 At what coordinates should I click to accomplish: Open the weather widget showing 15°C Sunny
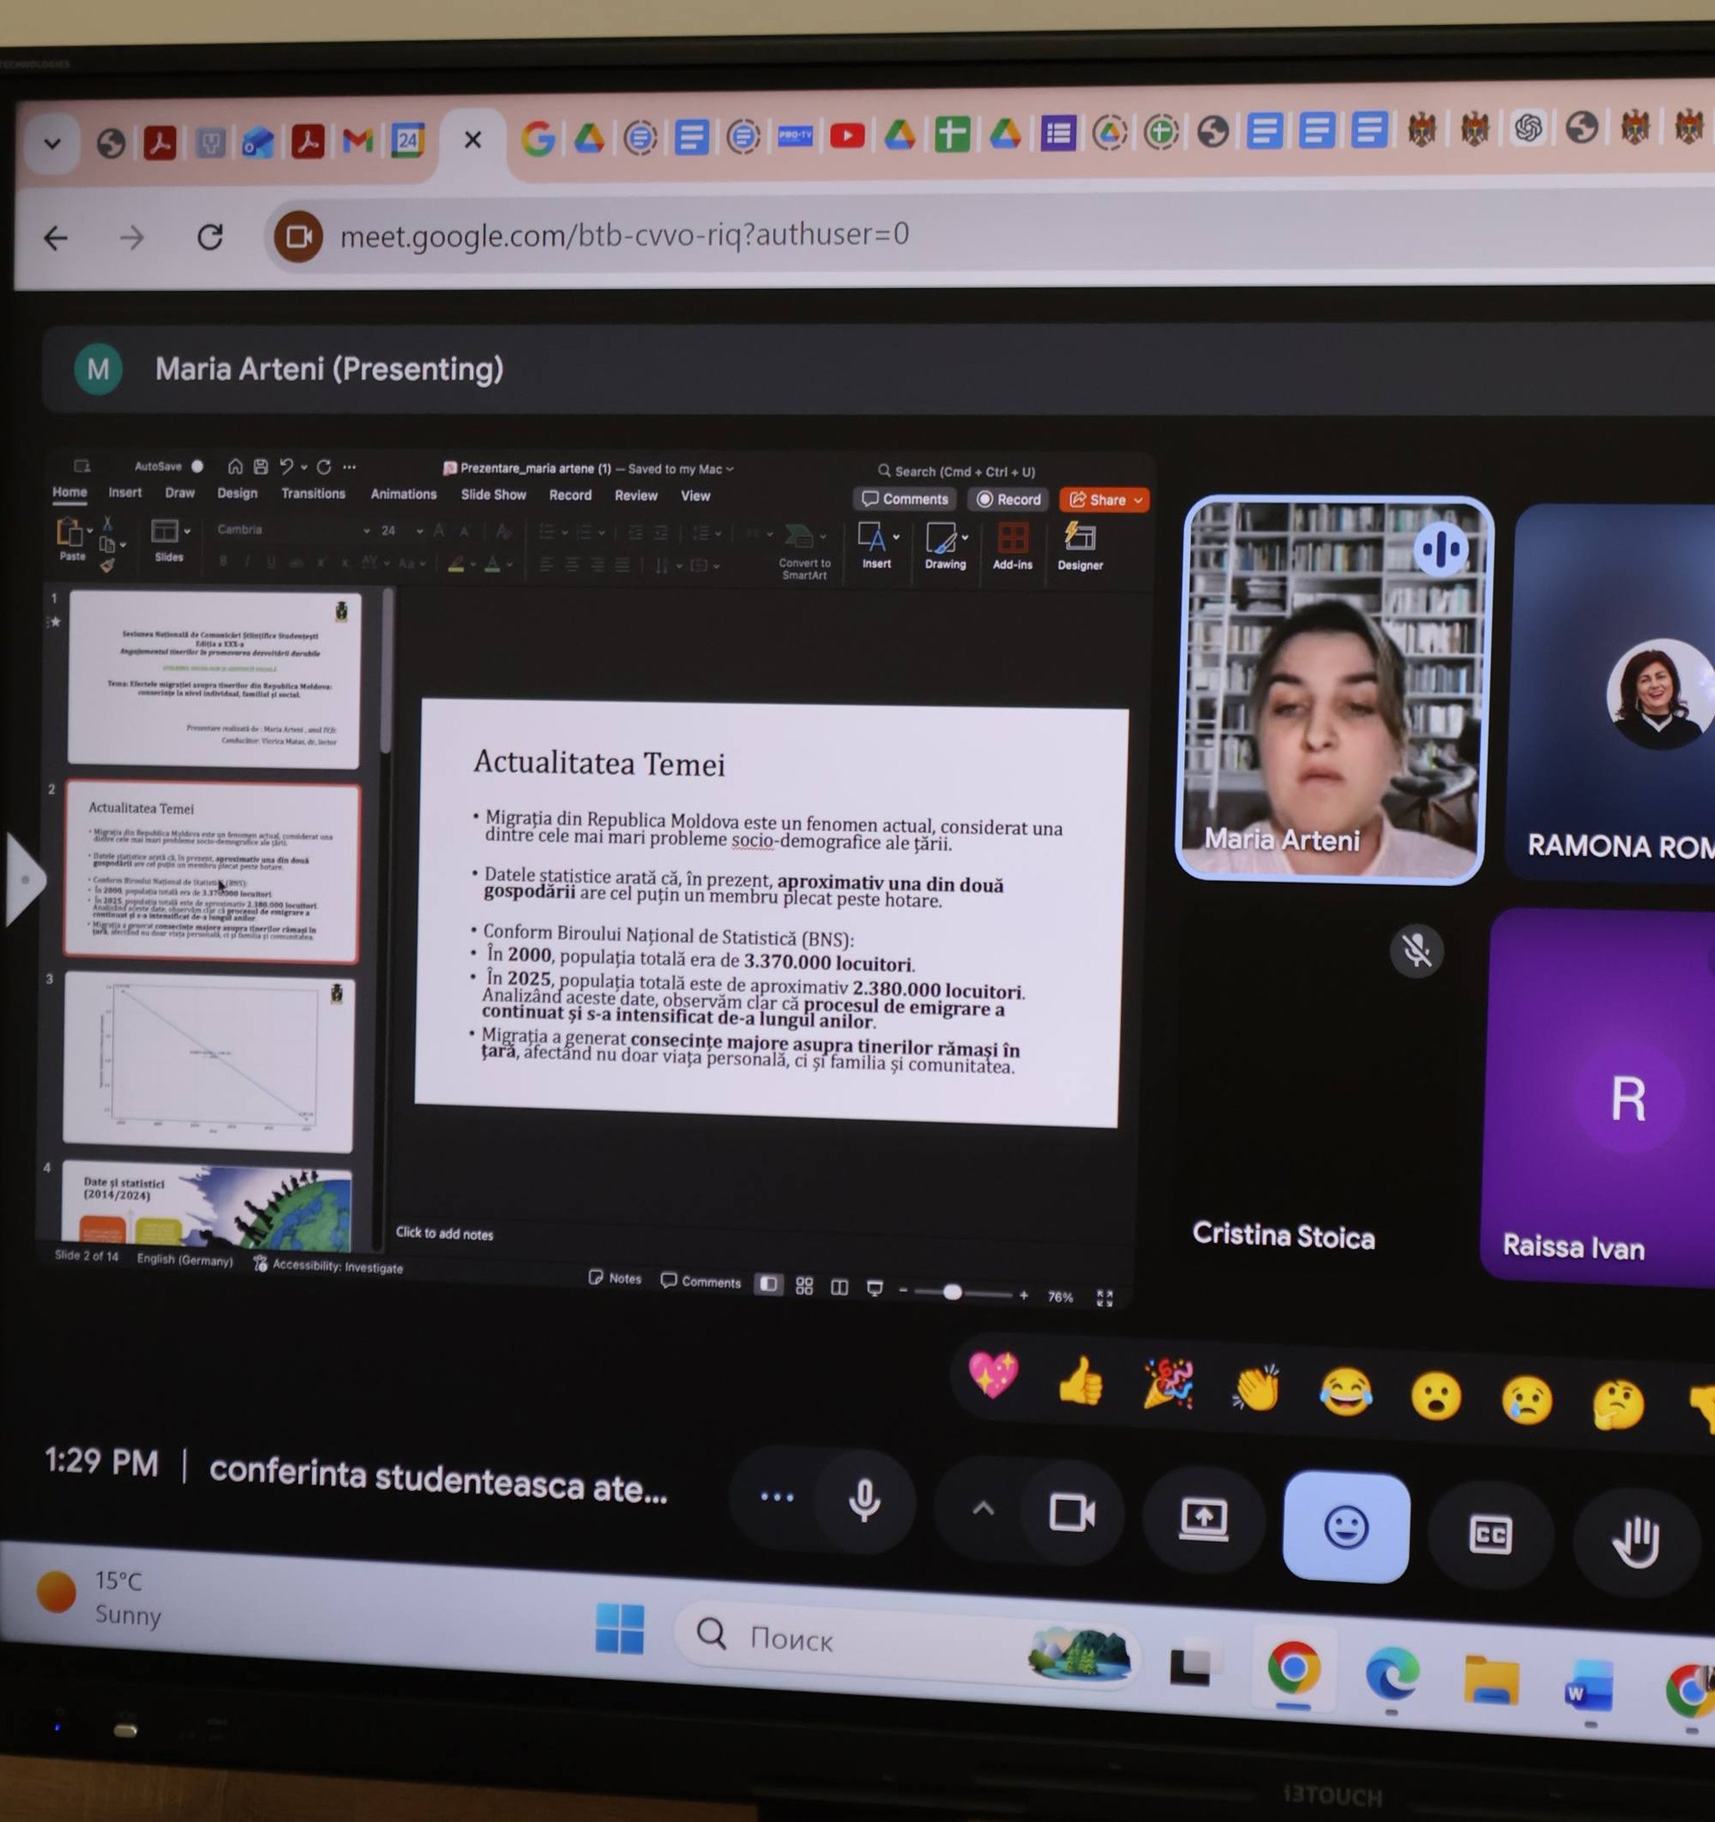[101, 1596]
